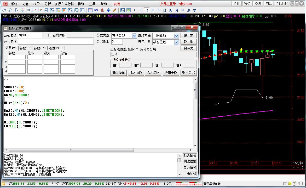Select the pencil drawing tool

click(114, 10)
